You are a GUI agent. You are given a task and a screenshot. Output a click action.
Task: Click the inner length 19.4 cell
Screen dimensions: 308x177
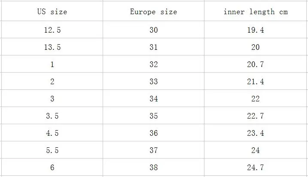click(256, 30)
